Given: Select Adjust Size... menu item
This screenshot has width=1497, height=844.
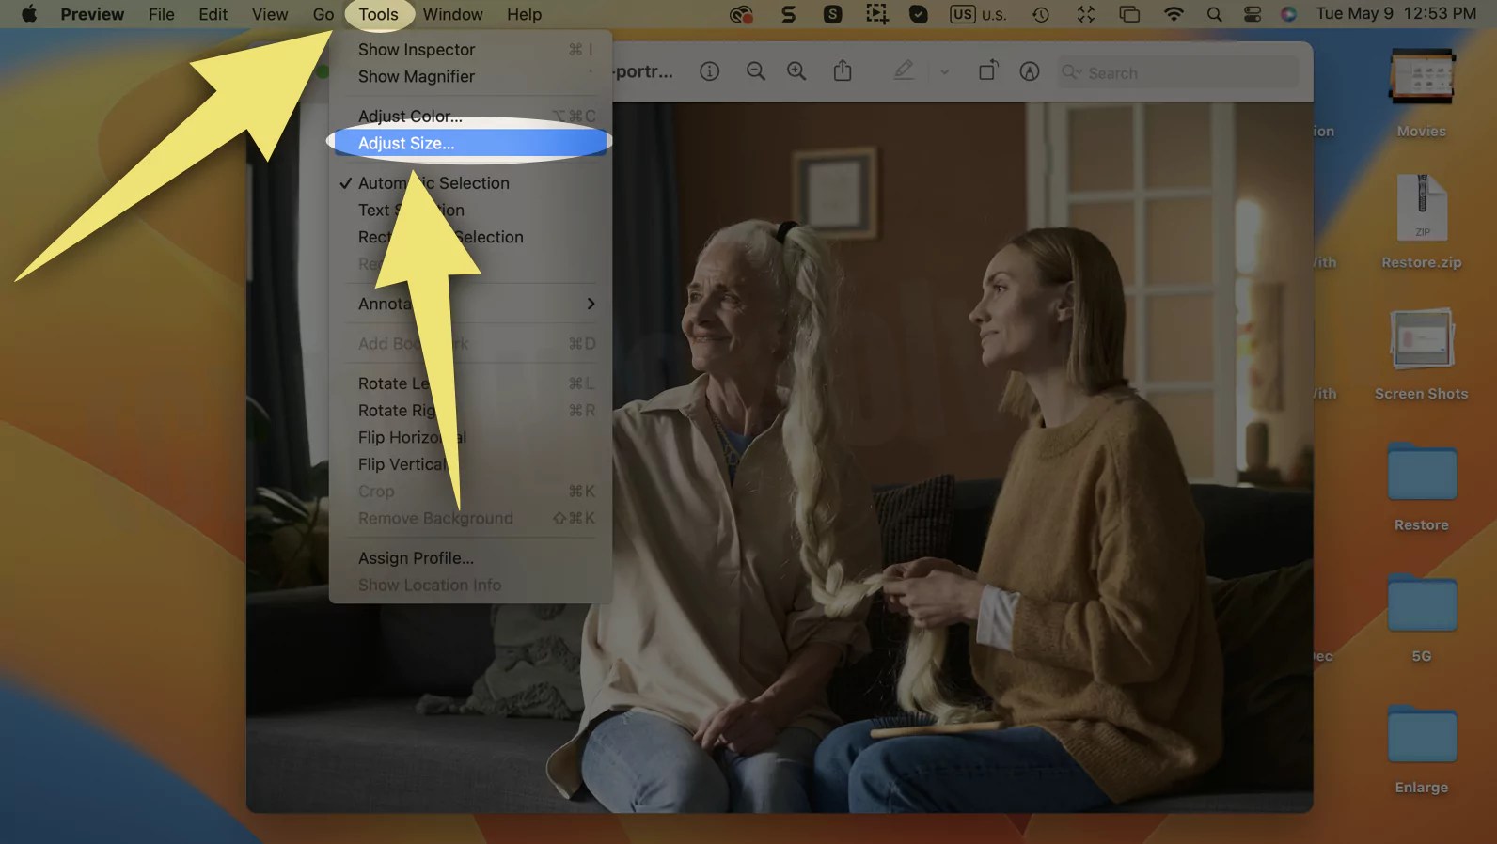Looking at the screenshot, I should 470,143.
